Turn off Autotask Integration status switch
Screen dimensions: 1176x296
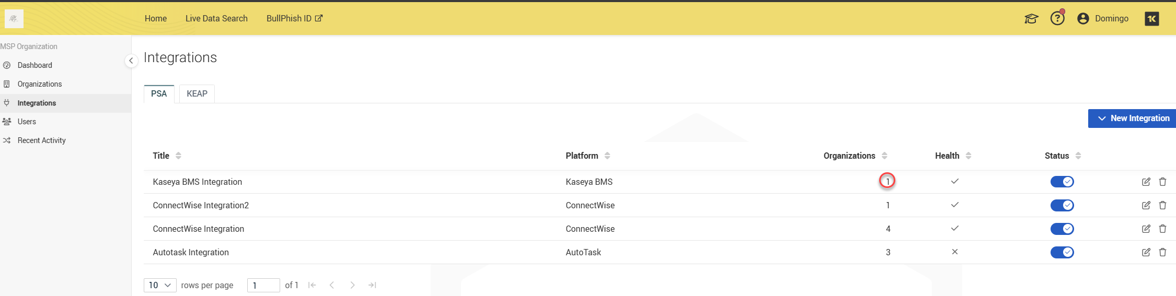coord(1062,252)
